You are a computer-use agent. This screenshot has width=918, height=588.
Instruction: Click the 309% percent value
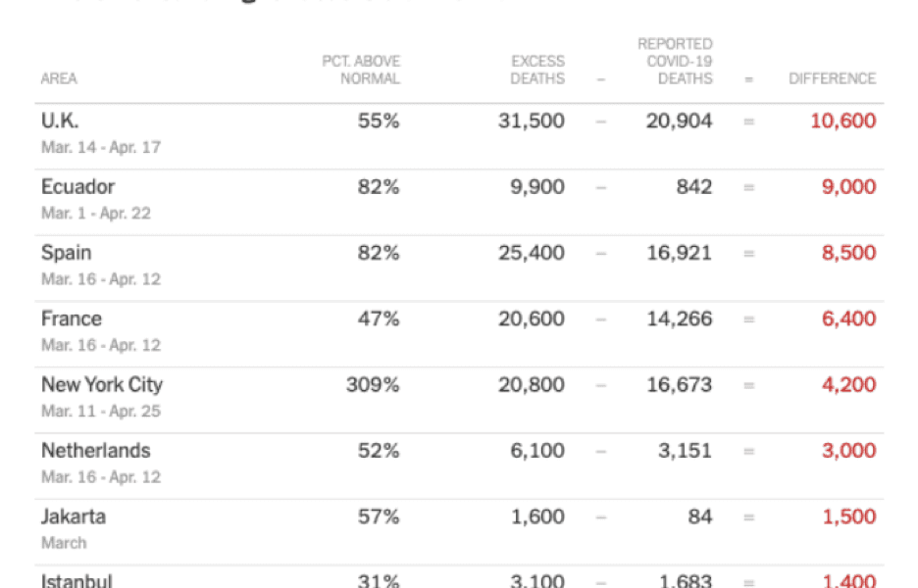pos(373,385)
